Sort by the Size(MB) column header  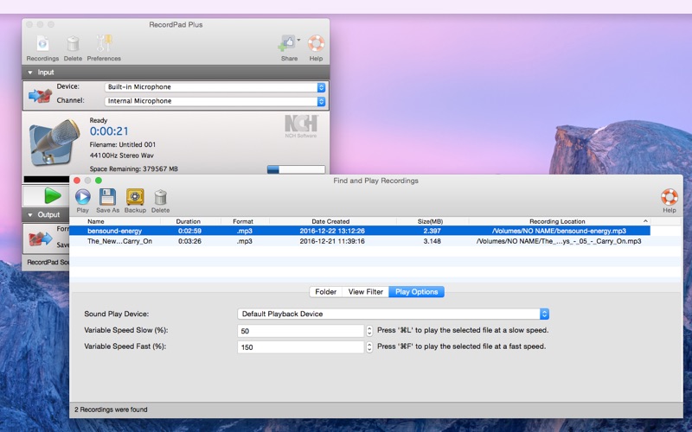[430, 221]
